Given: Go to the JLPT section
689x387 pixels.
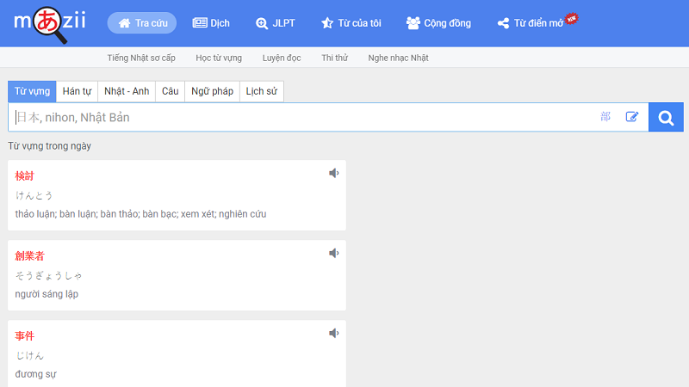Looking at the screenshot, I should click(x=276, y=23).
